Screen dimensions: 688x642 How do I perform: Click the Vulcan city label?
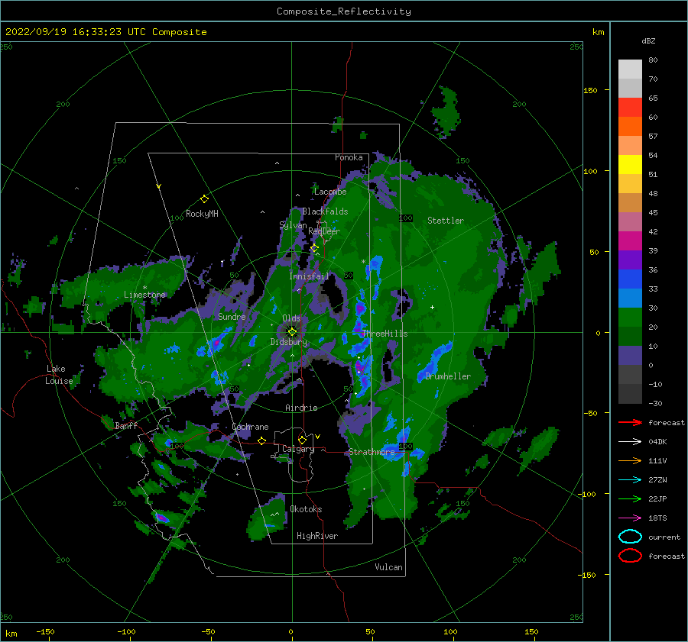point(388,567)
